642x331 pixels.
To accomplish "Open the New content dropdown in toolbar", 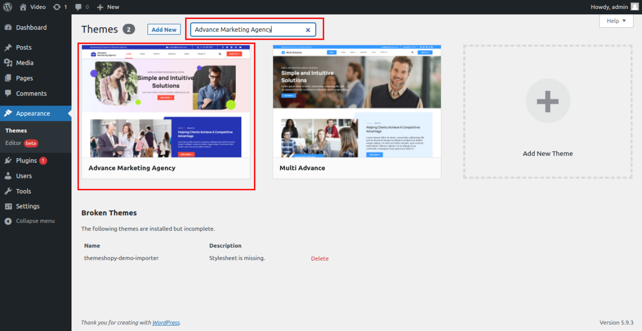I will 108,7.
